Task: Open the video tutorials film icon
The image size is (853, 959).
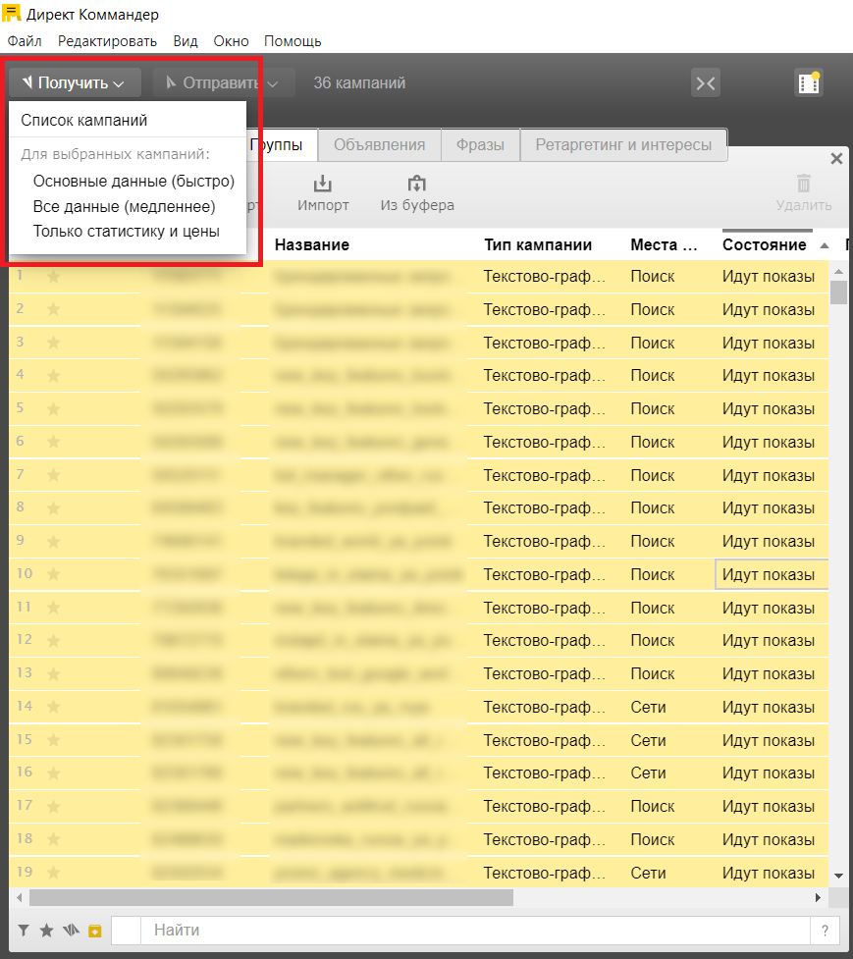Action: (808, 83)
